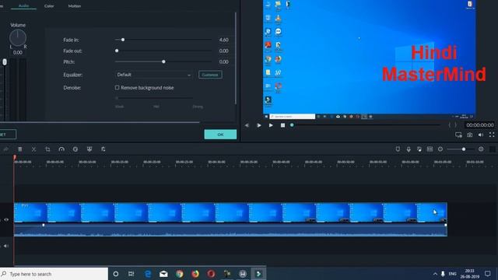Open Task View in taskbar

point(132,274)
